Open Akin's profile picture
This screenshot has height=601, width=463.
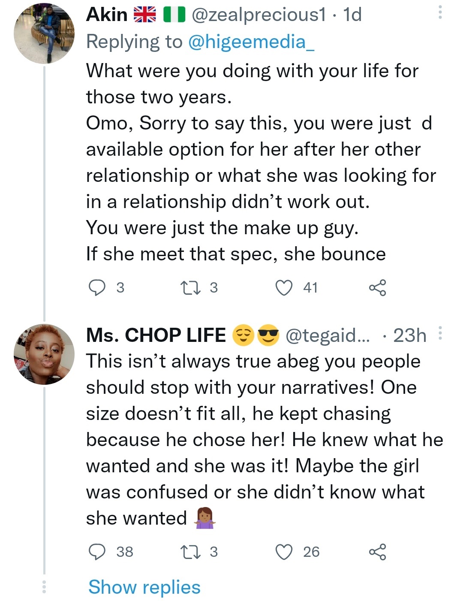click(44, 33)
